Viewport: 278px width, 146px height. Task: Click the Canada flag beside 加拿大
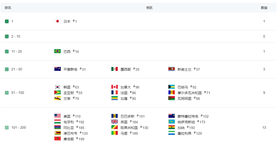pos(115,87)
